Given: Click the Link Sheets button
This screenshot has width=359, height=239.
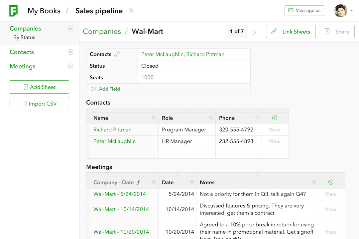Looking at the screenshot, I should 291,32.
